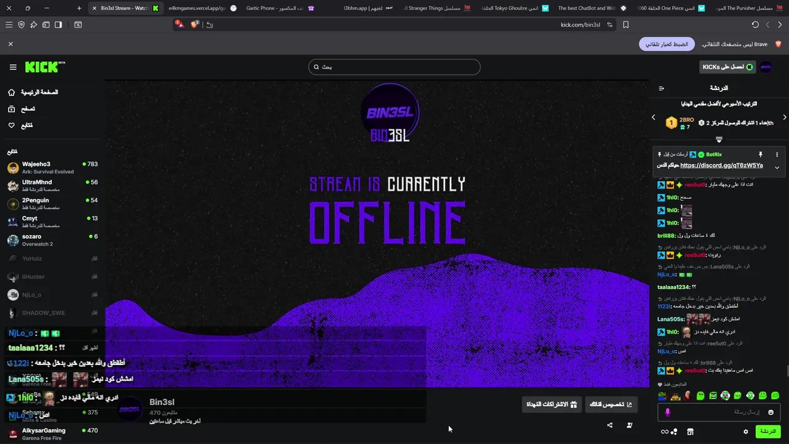Open Brave VPN shield toolbar icon

(x=21, y=25)
